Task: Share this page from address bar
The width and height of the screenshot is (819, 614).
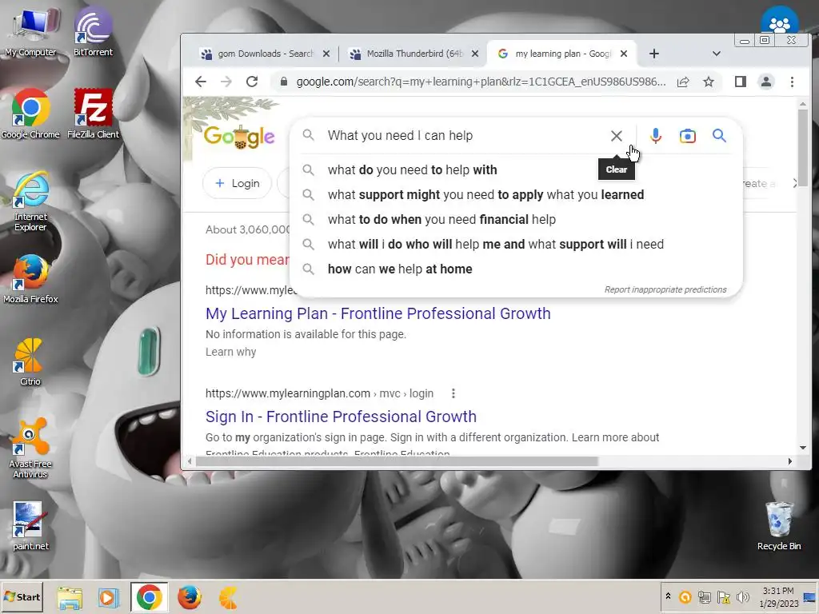Action: pyautogui.click(x=683, y=82)
